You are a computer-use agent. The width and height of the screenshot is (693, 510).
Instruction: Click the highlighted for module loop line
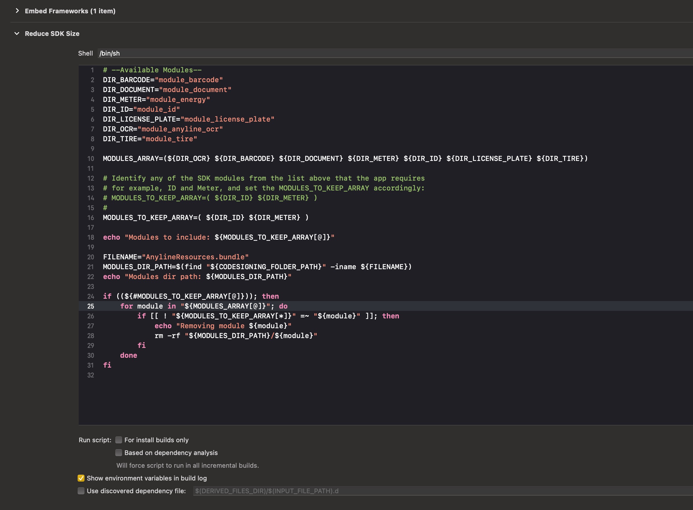pos(204,306)
